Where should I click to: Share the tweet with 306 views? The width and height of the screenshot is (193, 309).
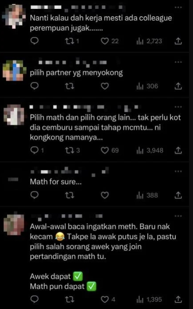178,86
